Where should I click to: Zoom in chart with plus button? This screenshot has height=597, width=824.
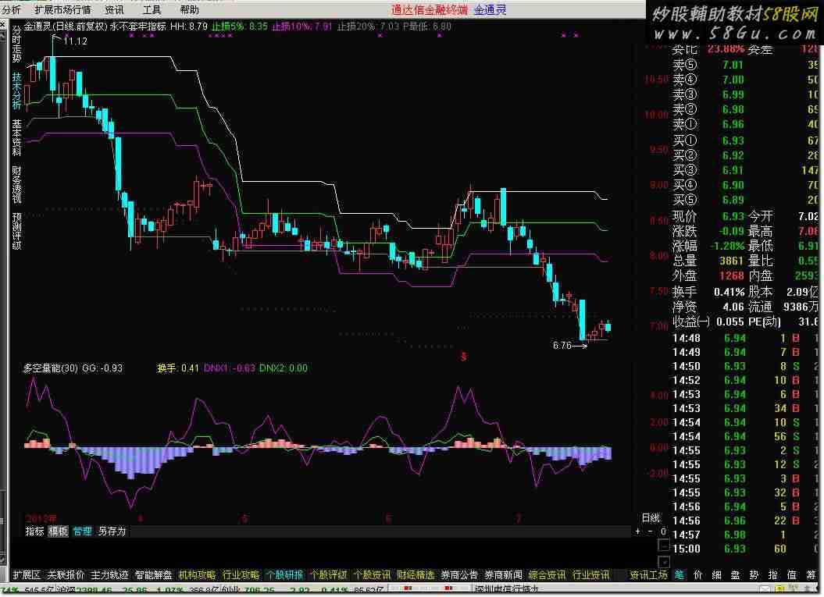(x=638, y=531)
